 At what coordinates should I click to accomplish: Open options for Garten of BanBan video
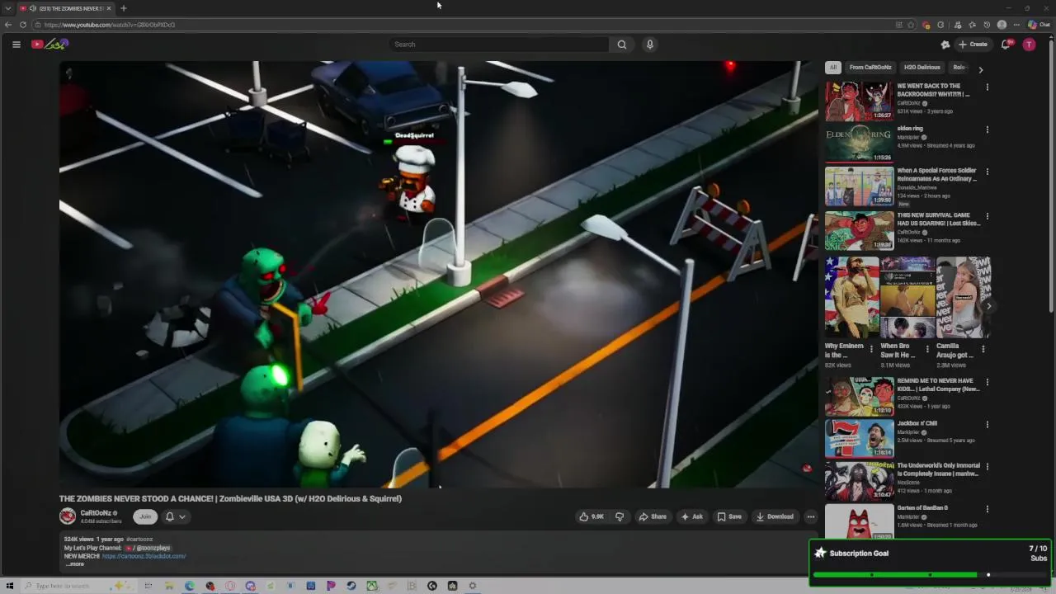(987, 509)
